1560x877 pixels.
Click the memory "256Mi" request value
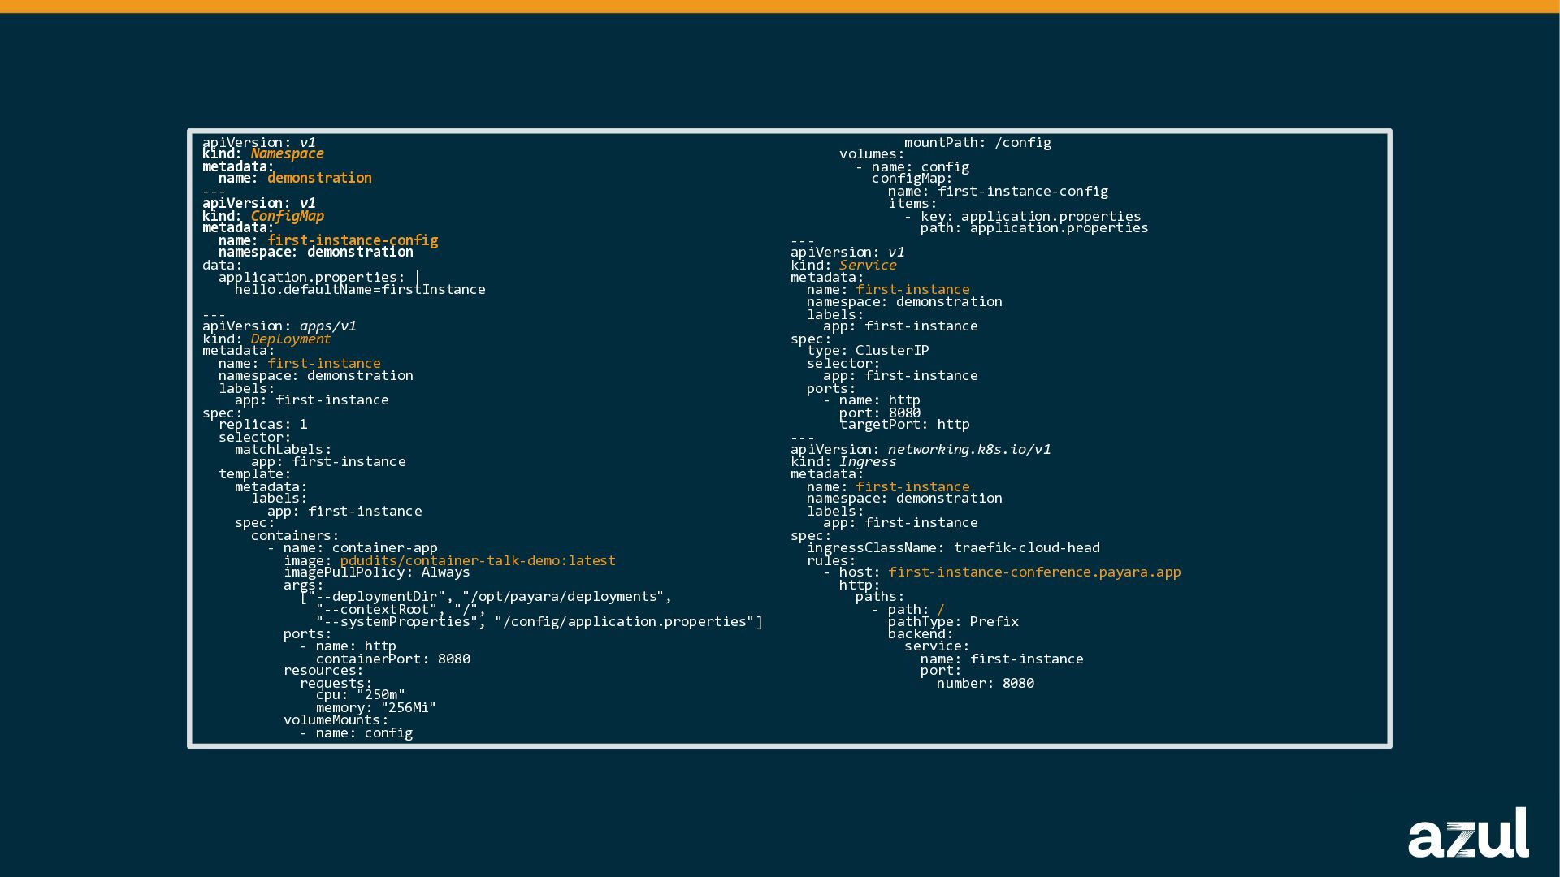408,707
